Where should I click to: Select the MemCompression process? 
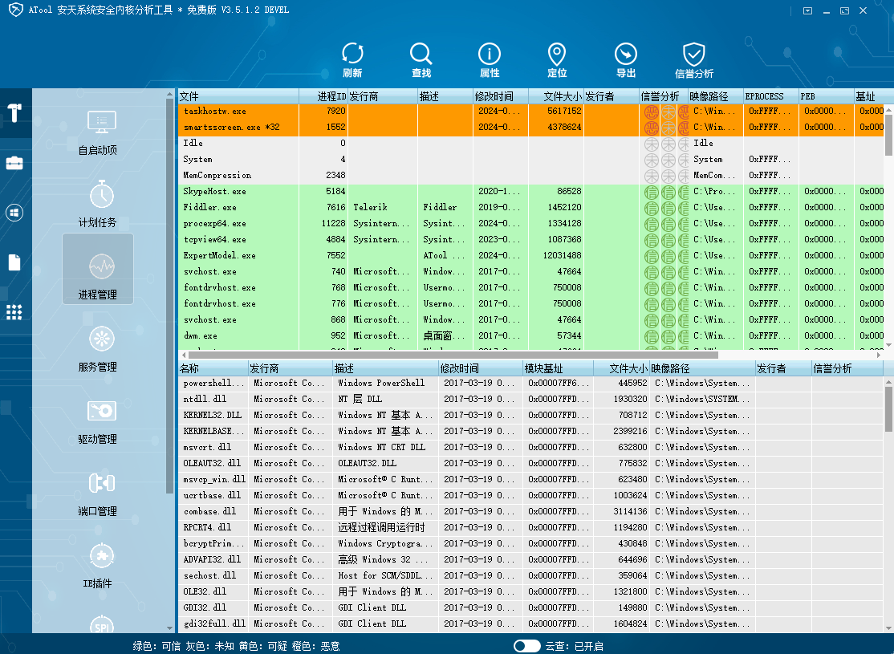point(530,175)
